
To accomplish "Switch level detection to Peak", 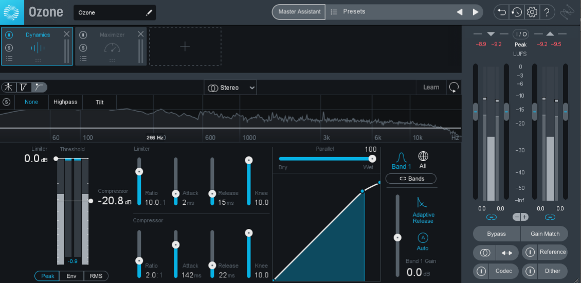I will 47,276.
